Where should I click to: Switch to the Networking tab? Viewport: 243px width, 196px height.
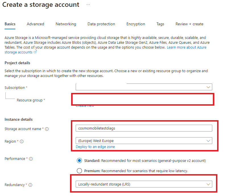coord(66,24)
